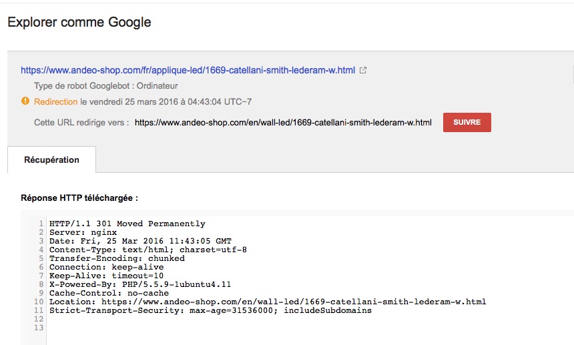Click the orange "Redirection" status text

(55, 102)
